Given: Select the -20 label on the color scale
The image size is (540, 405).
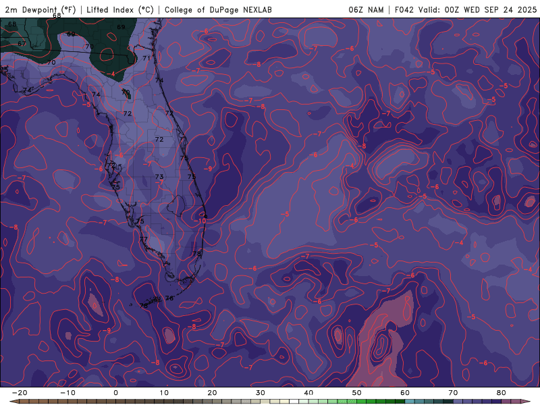Looking at the screenshot, I should [x=20, y=393].
